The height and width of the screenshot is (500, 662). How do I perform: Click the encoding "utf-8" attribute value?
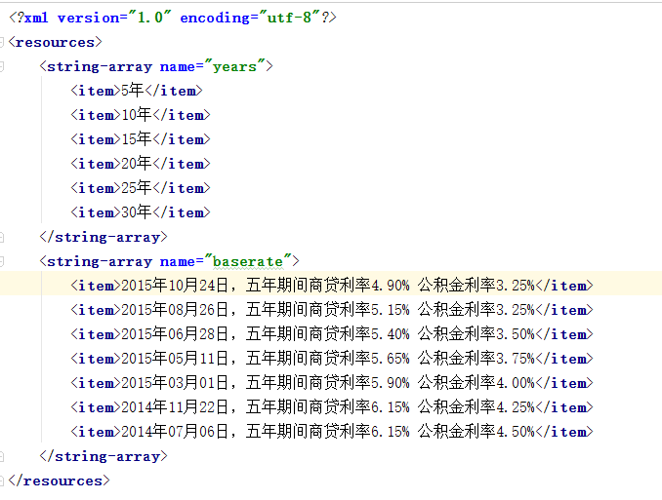(290, 18)
